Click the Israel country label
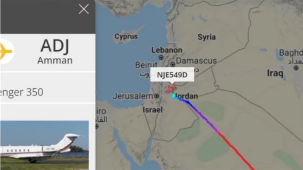The width and height of the screenshot is (303, 170). (x=153, y=110)
